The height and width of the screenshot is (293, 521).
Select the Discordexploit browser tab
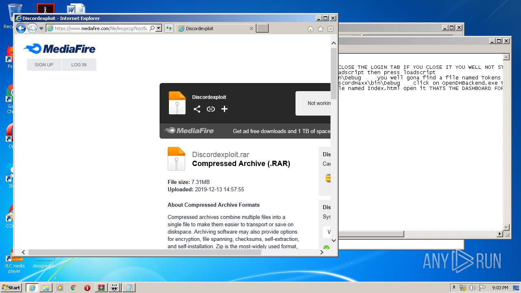tap(216, 28)
